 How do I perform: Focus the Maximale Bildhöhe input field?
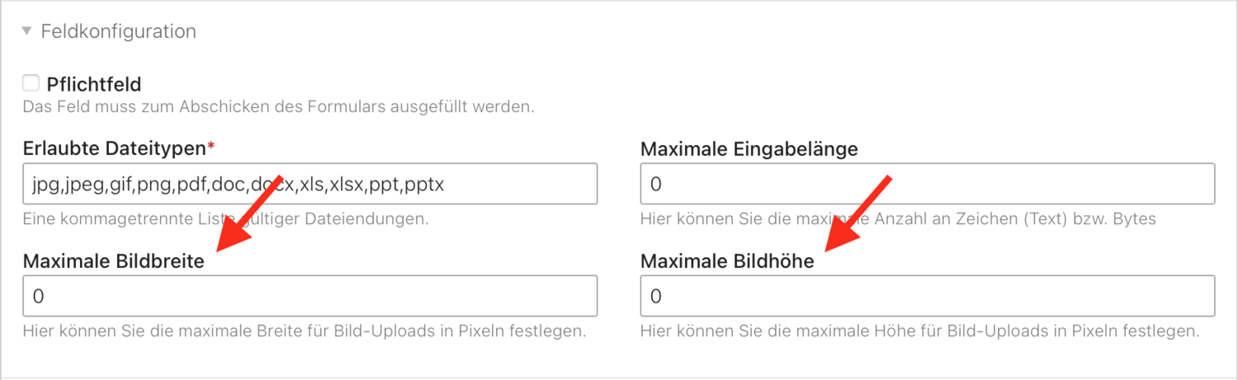coord(927,296)
